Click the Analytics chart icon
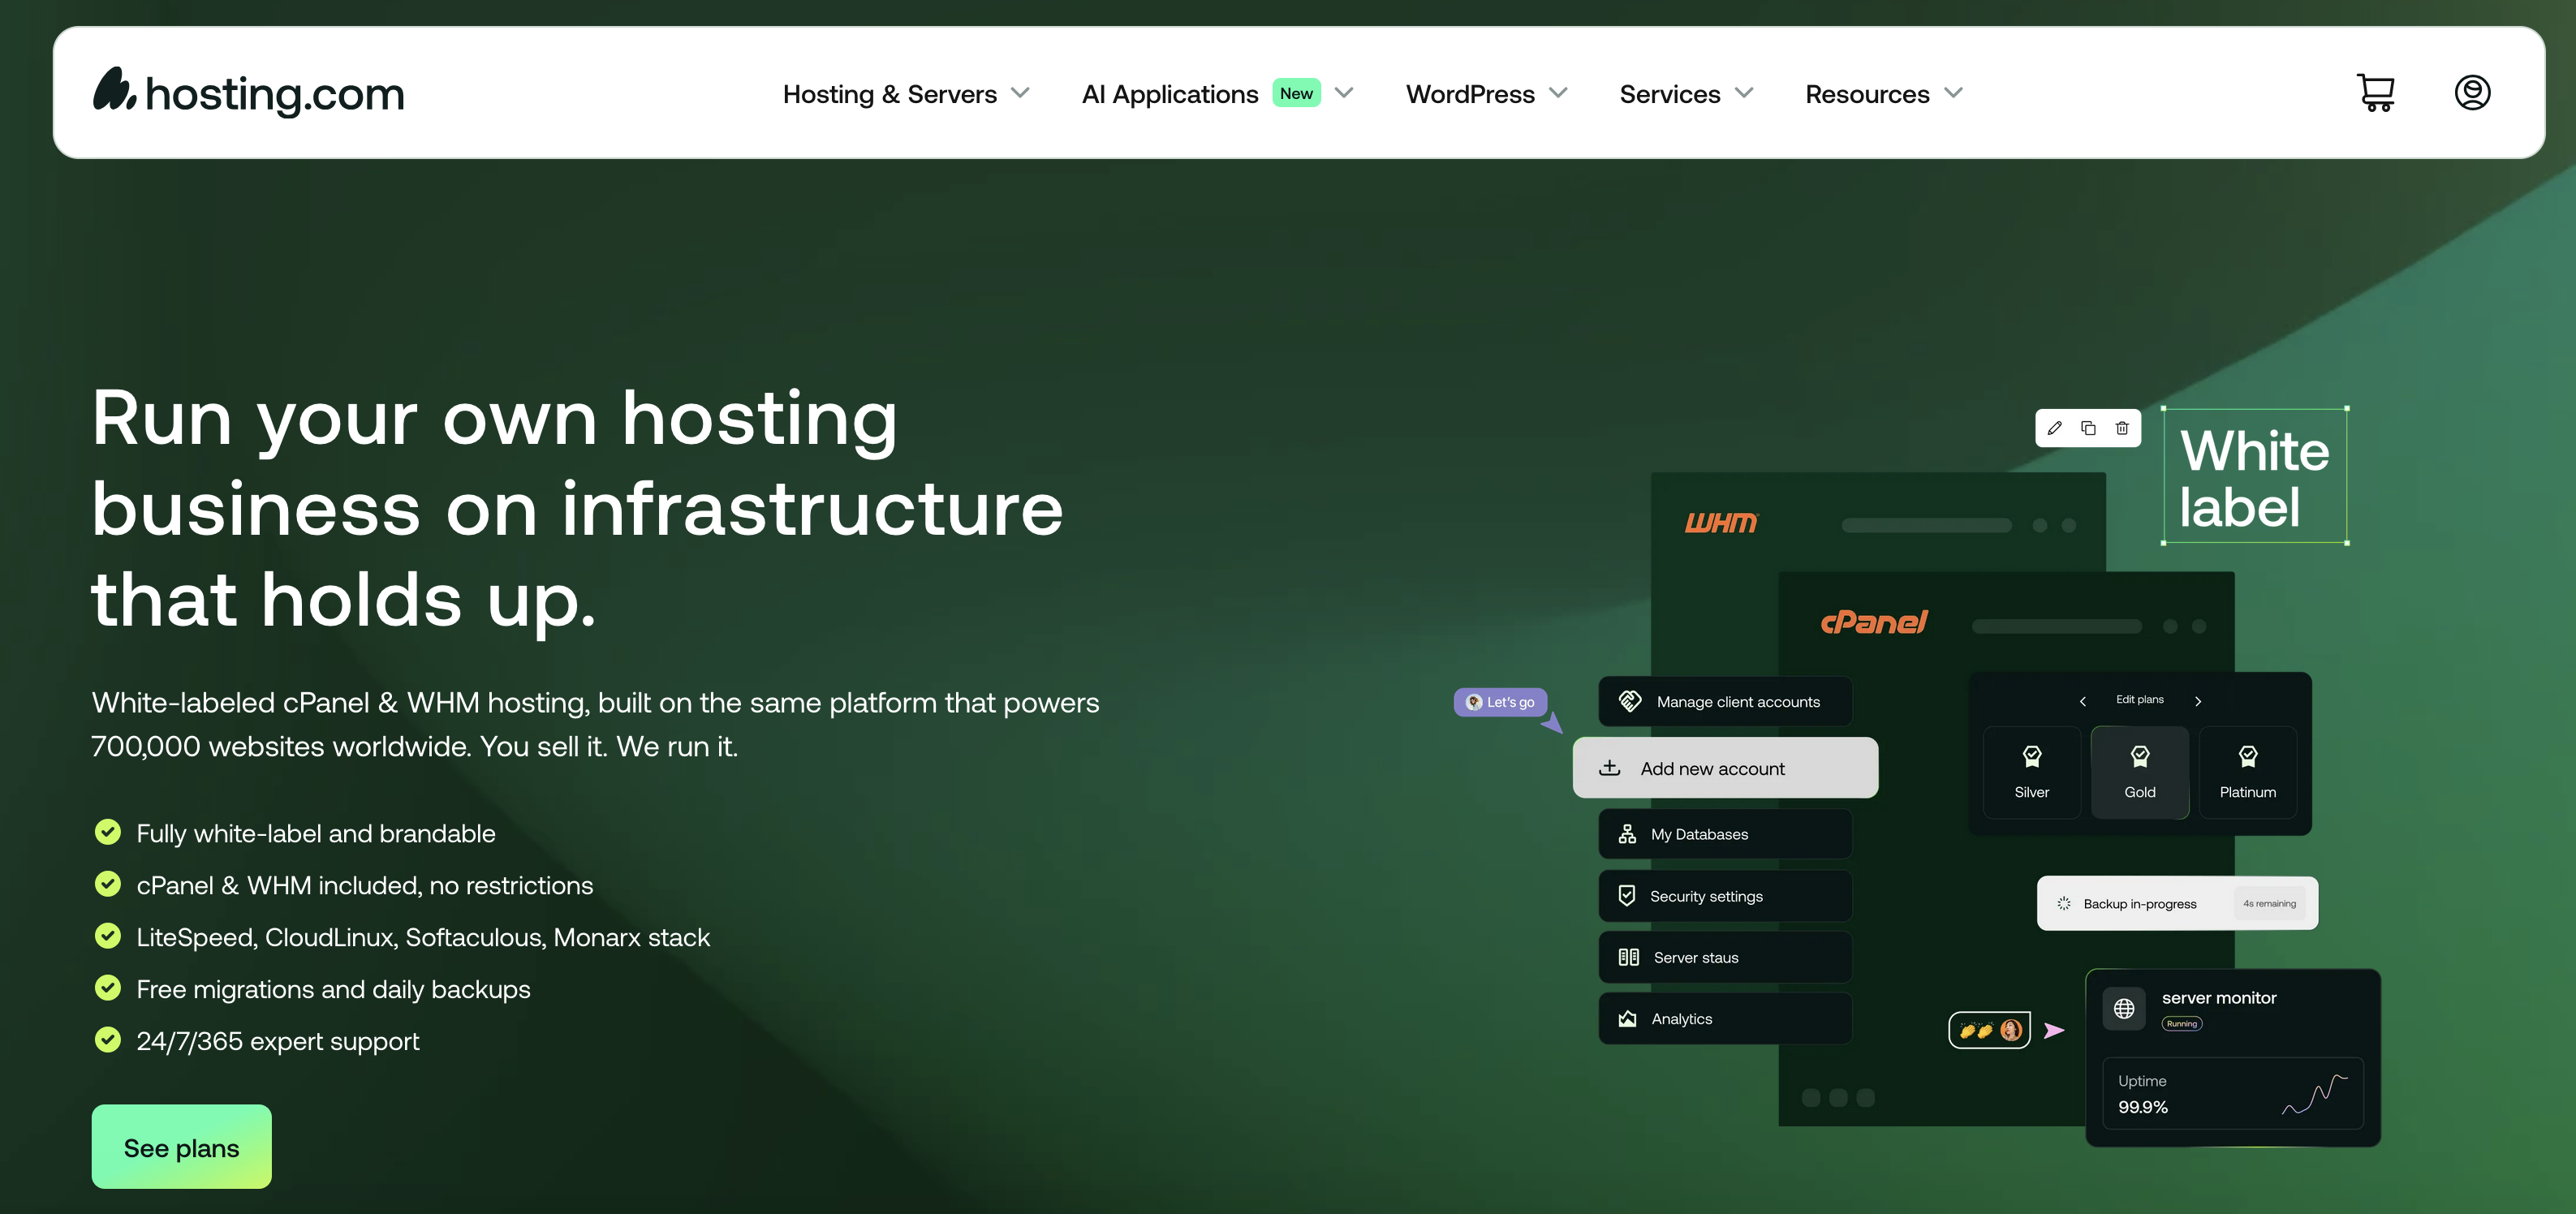The width and height of the screenshot is (2576, 1214). [x=1627, y=1019]
